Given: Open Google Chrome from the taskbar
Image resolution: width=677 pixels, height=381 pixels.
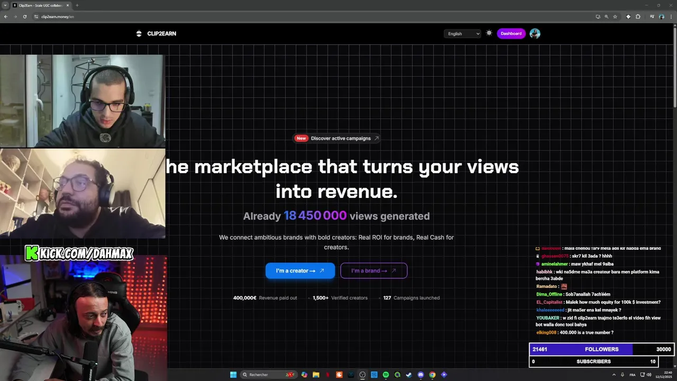Looking at the screenshot, I should [x=432, y=375].
